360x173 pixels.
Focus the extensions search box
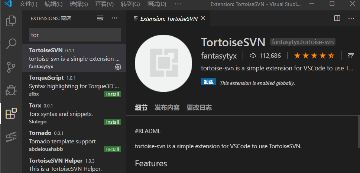[x=75, y=35]
